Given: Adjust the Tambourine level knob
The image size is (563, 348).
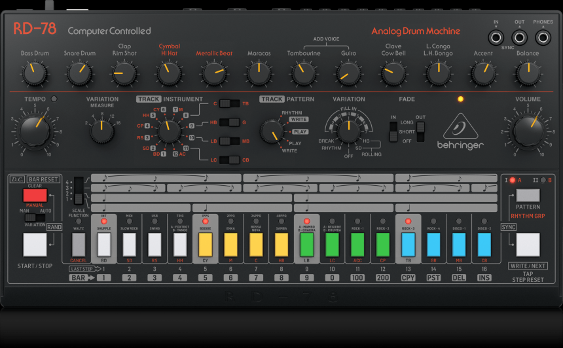Looking at the screenshot, I should [x=304, y=73].
